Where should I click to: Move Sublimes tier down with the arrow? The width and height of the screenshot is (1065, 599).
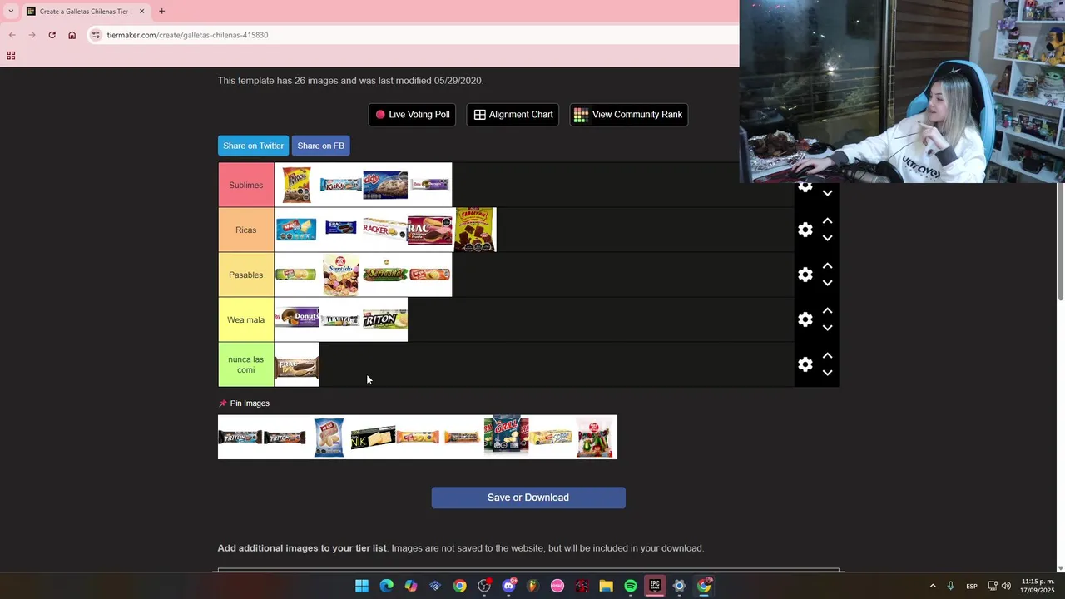click(827, 193)
